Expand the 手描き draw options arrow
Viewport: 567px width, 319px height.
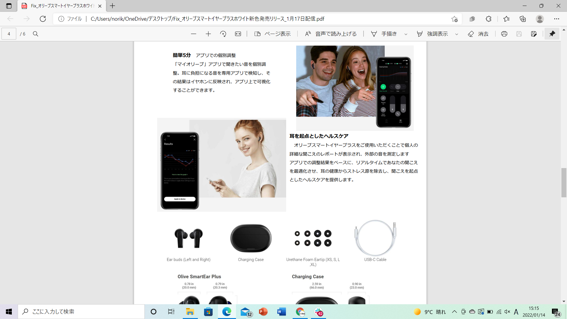406,34
